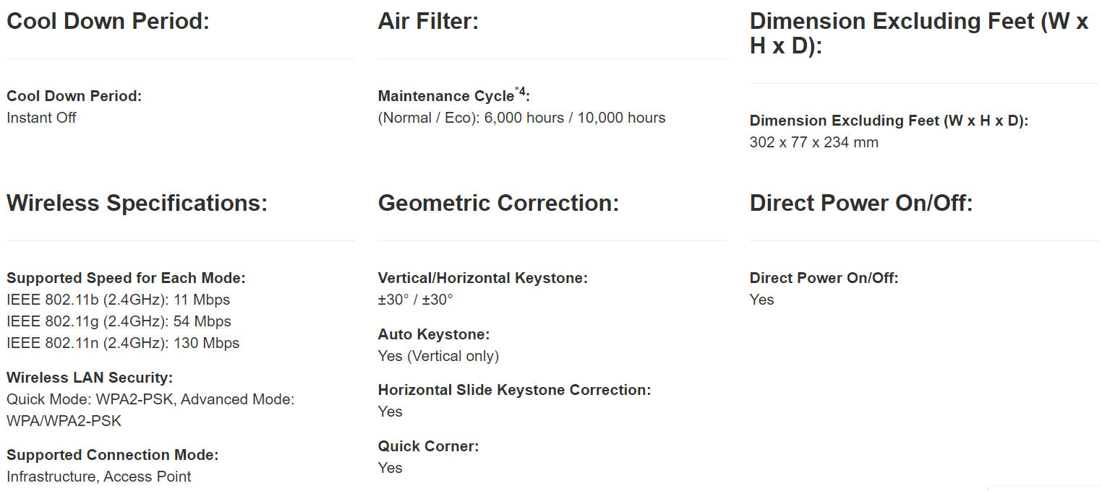Click the Wireless LAN Security label

click(x=90, y=378)
